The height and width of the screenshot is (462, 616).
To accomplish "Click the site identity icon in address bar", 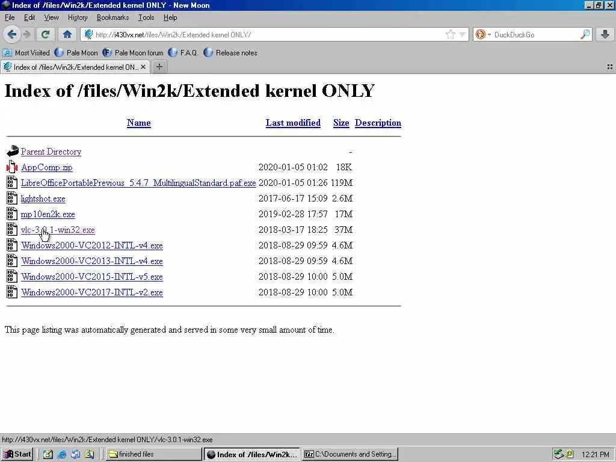I will pos(88,34).
